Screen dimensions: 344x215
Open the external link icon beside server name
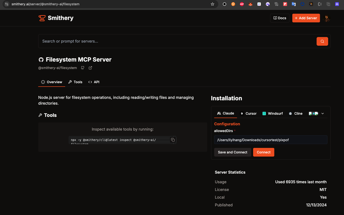(90, 68)
